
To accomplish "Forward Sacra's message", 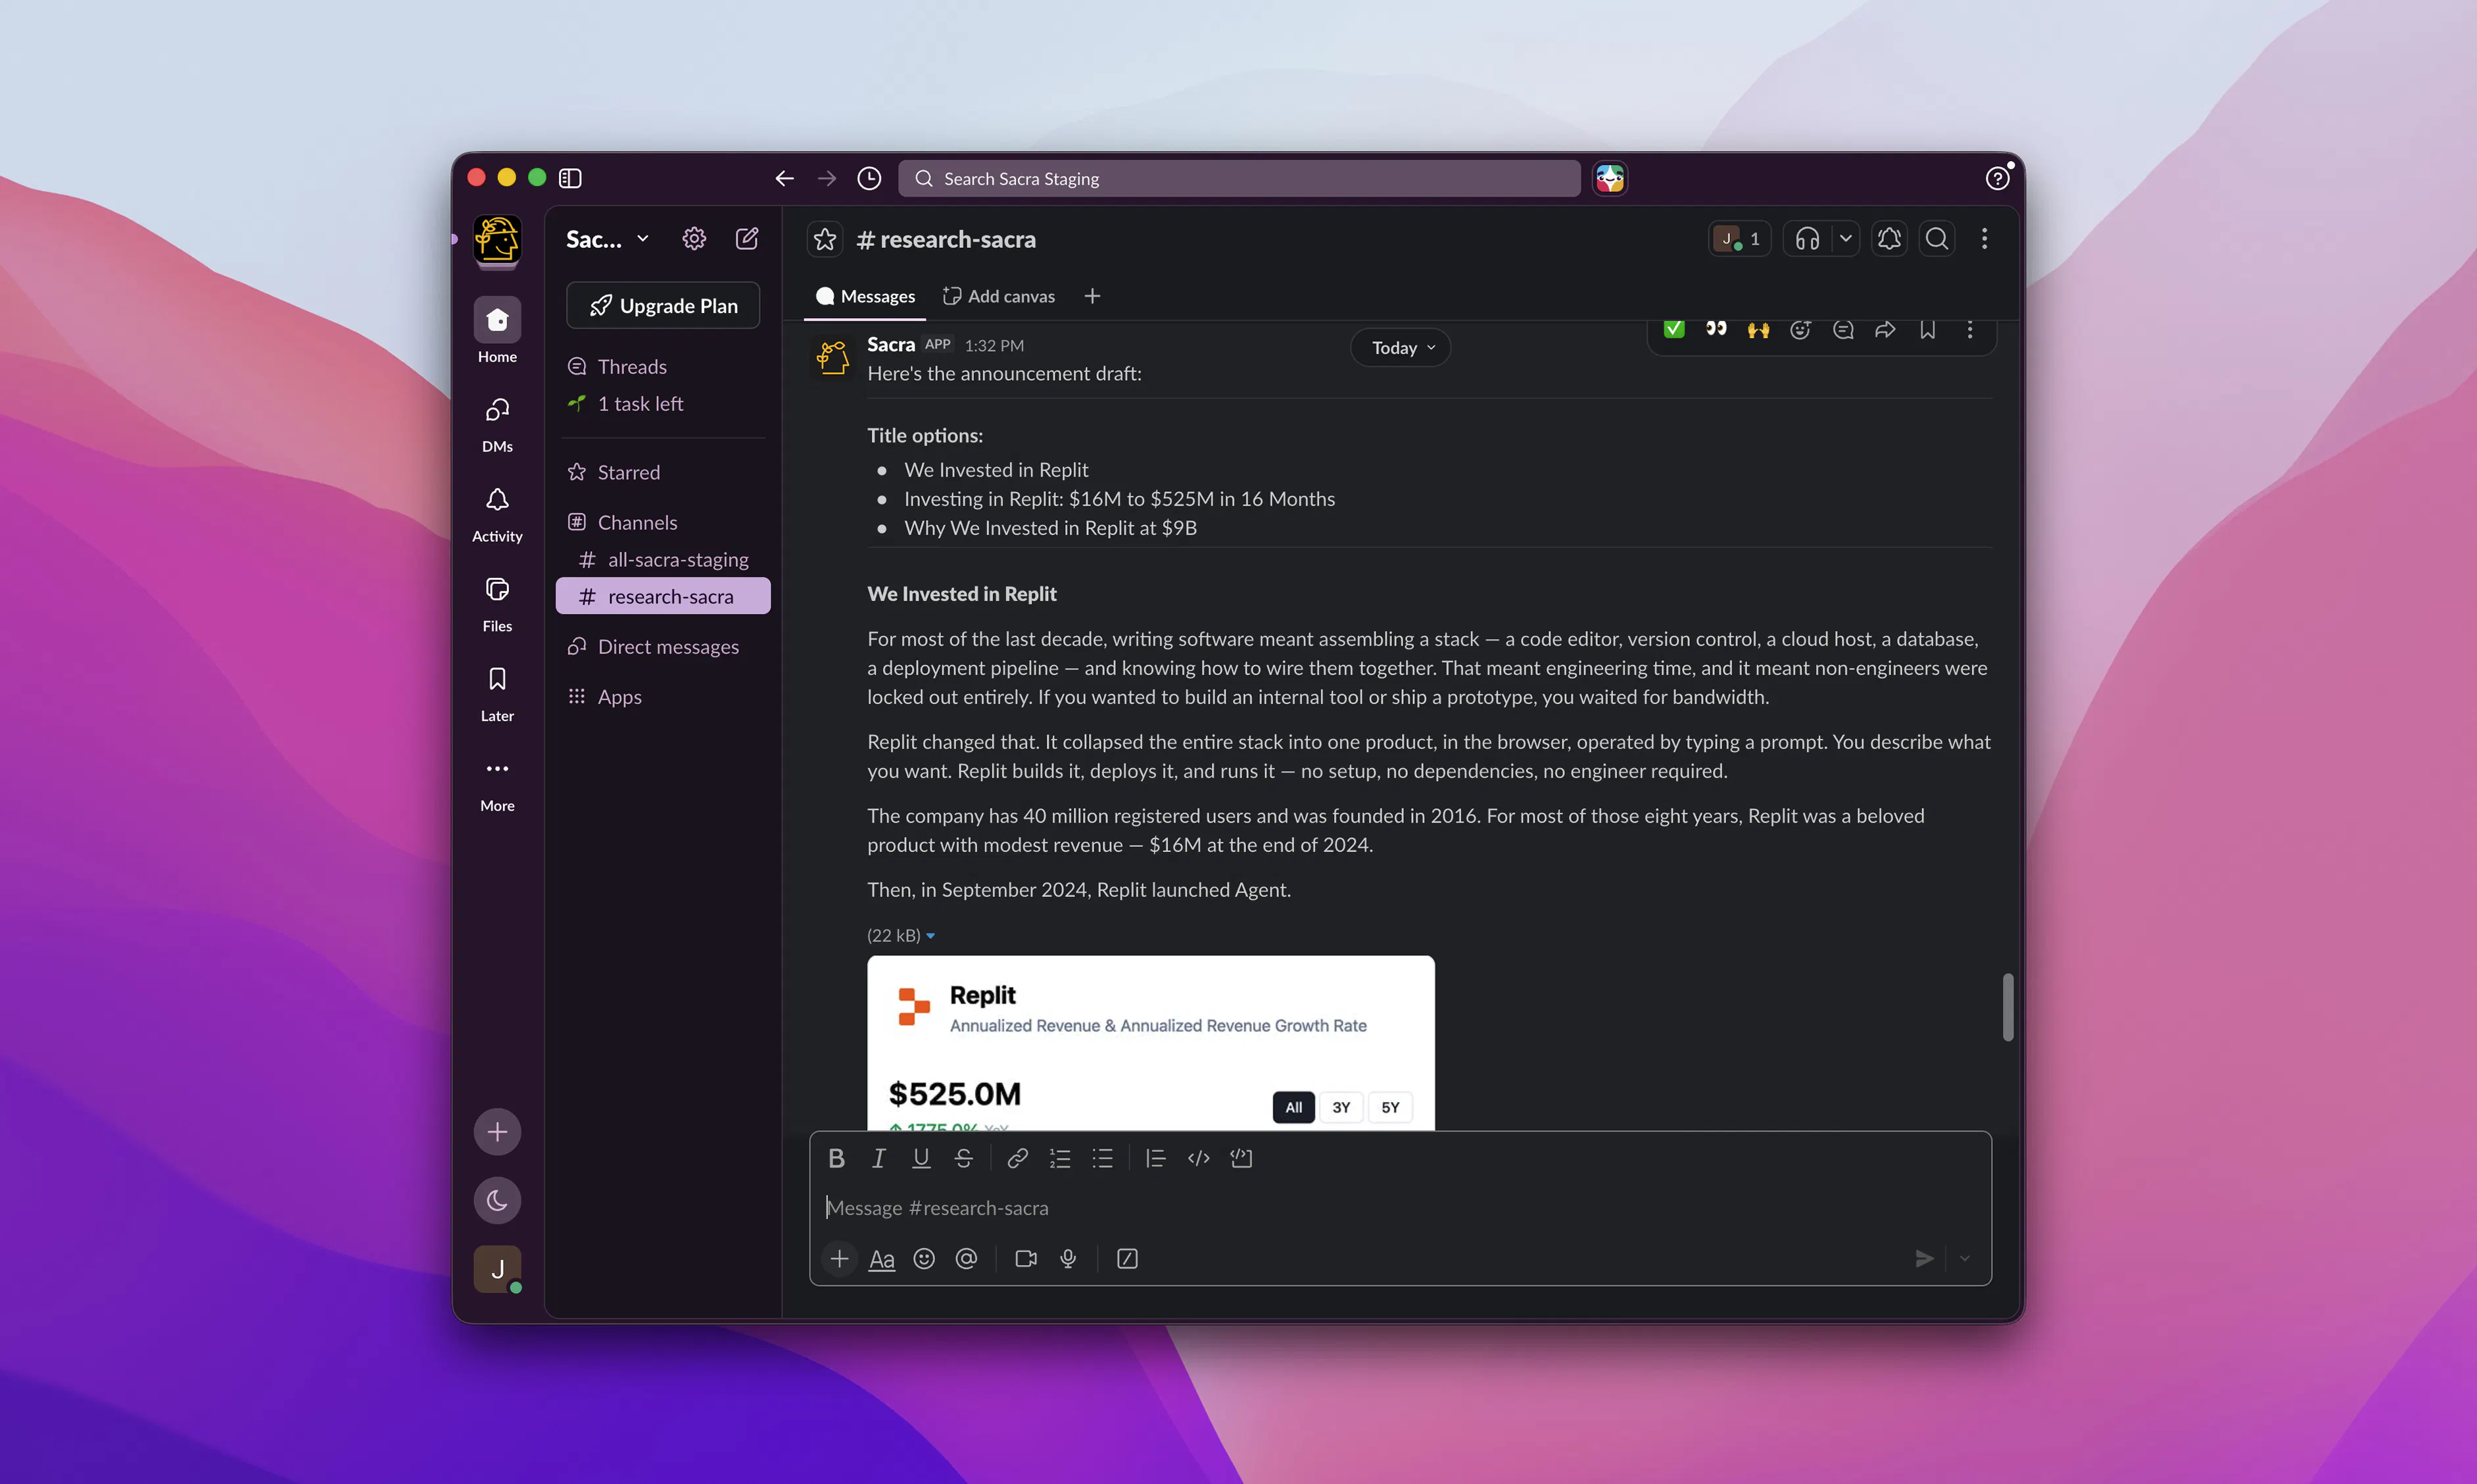I will click(x=1885, y=329).
